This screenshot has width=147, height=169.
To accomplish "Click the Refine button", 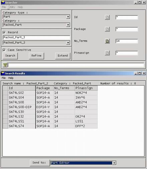I will pyautogui.click(x=36, y=56).
